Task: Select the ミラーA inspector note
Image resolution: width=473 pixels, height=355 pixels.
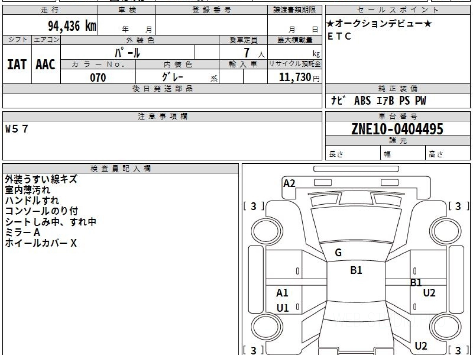Action: click(23, 233)
